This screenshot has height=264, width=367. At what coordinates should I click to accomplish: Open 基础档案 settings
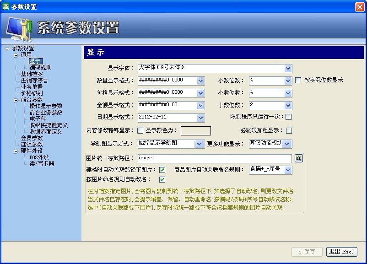pyautogui.click(x=32, y=74)
